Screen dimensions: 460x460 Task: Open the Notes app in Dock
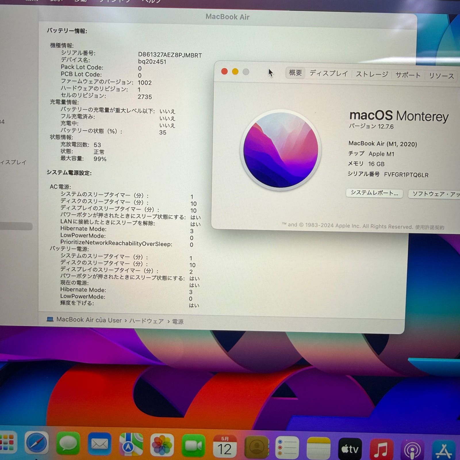(x=319, y=448)
